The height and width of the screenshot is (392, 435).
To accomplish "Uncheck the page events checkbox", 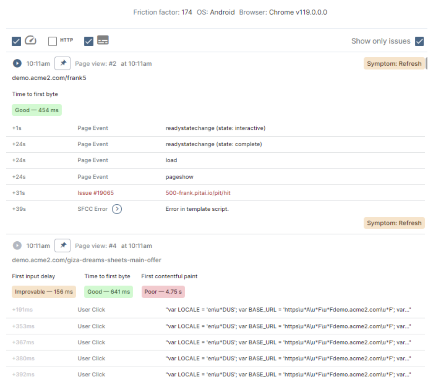I will tap(89, 42).
